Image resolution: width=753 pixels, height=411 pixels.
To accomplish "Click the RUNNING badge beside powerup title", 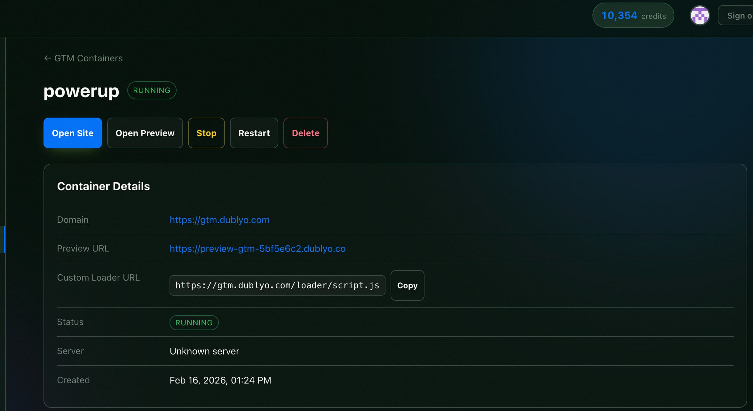I will (x=152, y=90).
